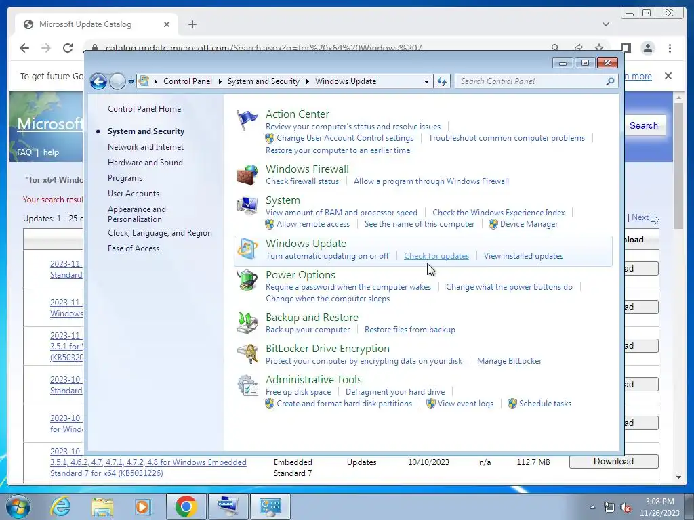Select User Accounts category

click(x=134, y=193)
